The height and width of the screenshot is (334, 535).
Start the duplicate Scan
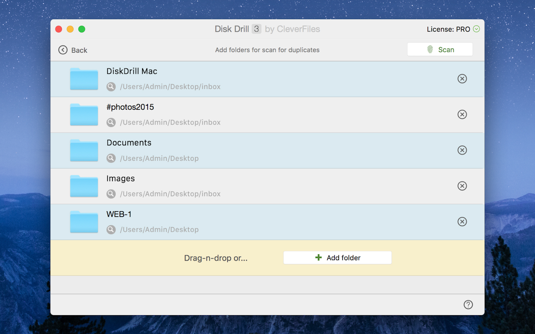pyautogui.click(x=440, y=49)
